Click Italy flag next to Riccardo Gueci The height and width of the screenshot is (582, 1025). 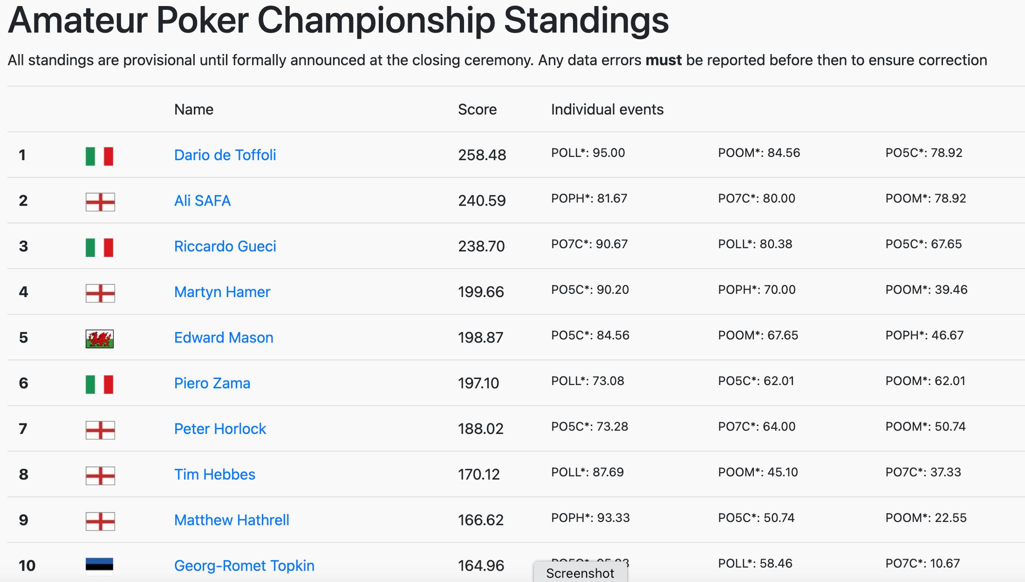click(x=100, y=247)
